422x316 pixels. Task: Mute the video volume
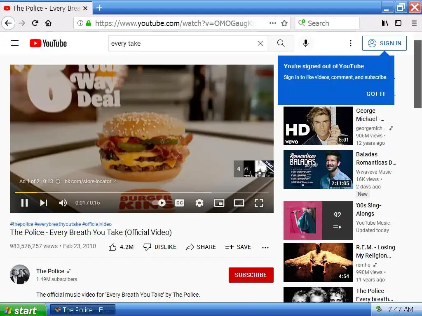pyautogui.click(x=63, y=202)
